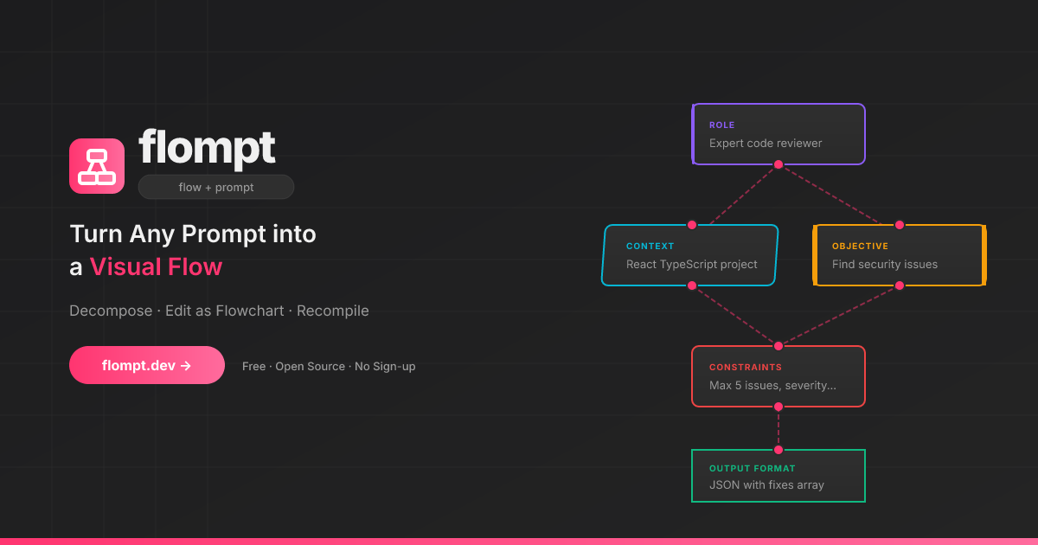This screenshot has height=545, width=1038.
Task: Collapse the OUTPUT FORMAT node
Action: tap(778, 475)
